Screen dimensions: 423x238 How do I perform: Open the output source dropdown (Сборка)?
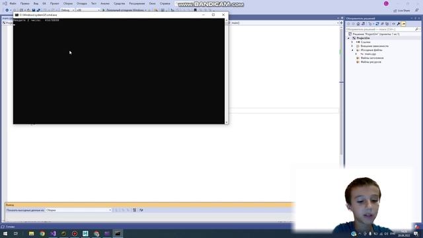pos(79,210)
